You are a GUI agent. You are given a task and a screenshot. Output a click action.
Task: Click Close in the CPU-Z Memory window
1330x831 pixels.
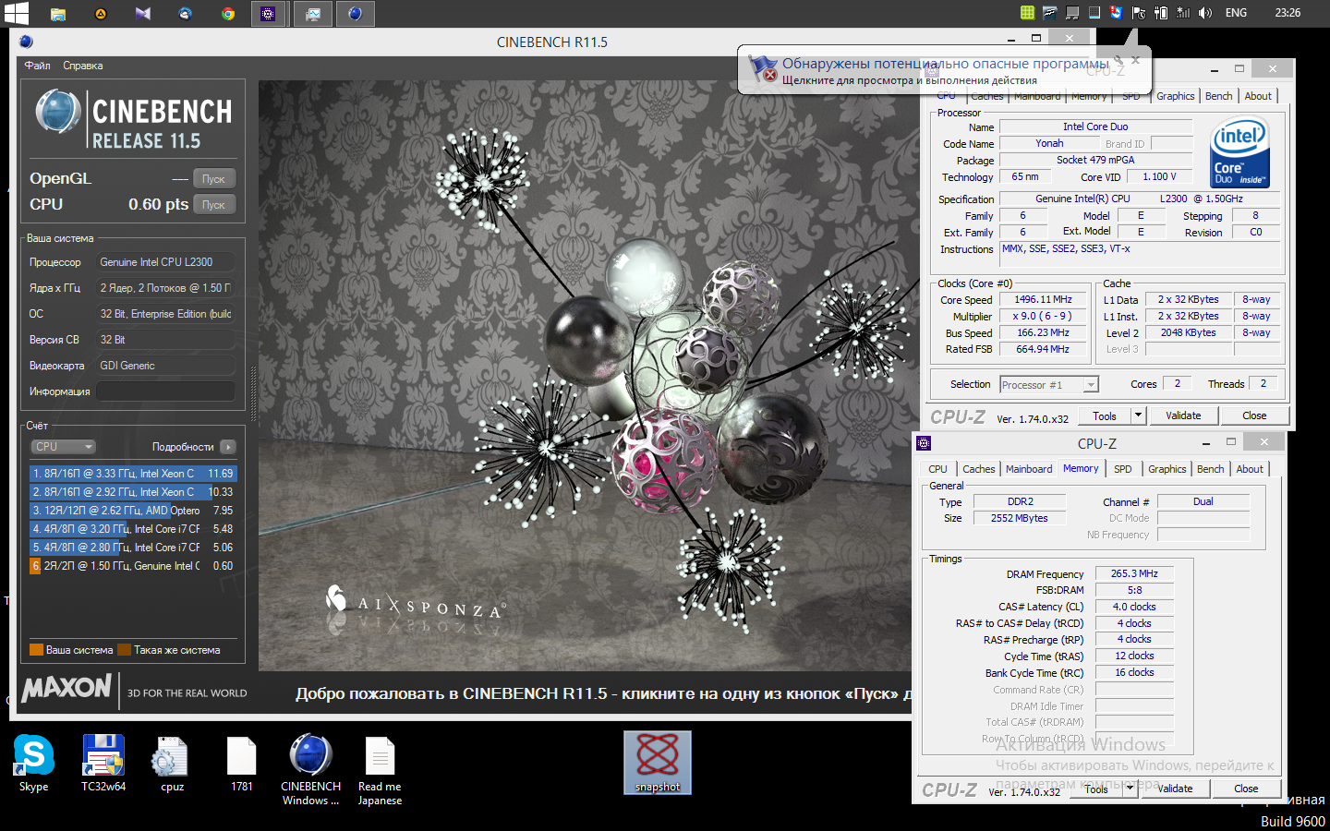pyautogui.click(x=1246, y=789)
